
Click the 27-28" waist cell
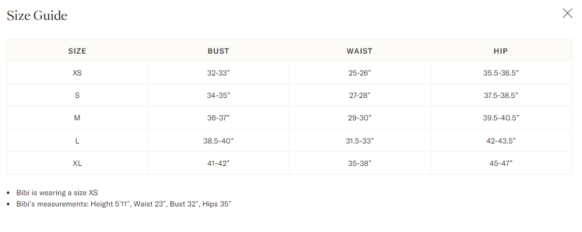(x=359, y=95)
